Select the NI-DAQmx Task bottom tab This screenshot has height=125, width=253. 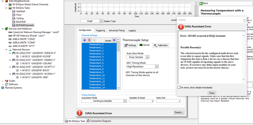coord(75,121)
